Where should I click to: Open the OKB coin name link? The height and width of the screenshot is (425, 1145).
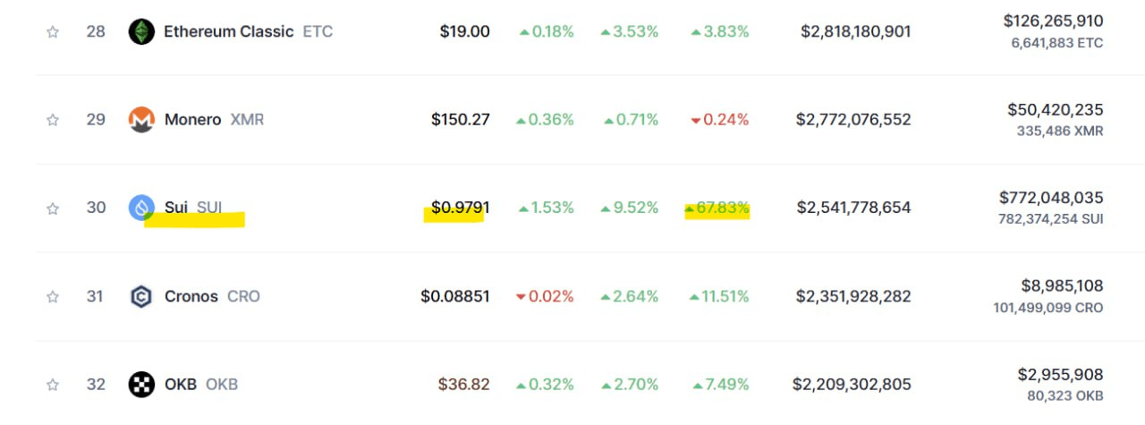click(x=201, y=385)
